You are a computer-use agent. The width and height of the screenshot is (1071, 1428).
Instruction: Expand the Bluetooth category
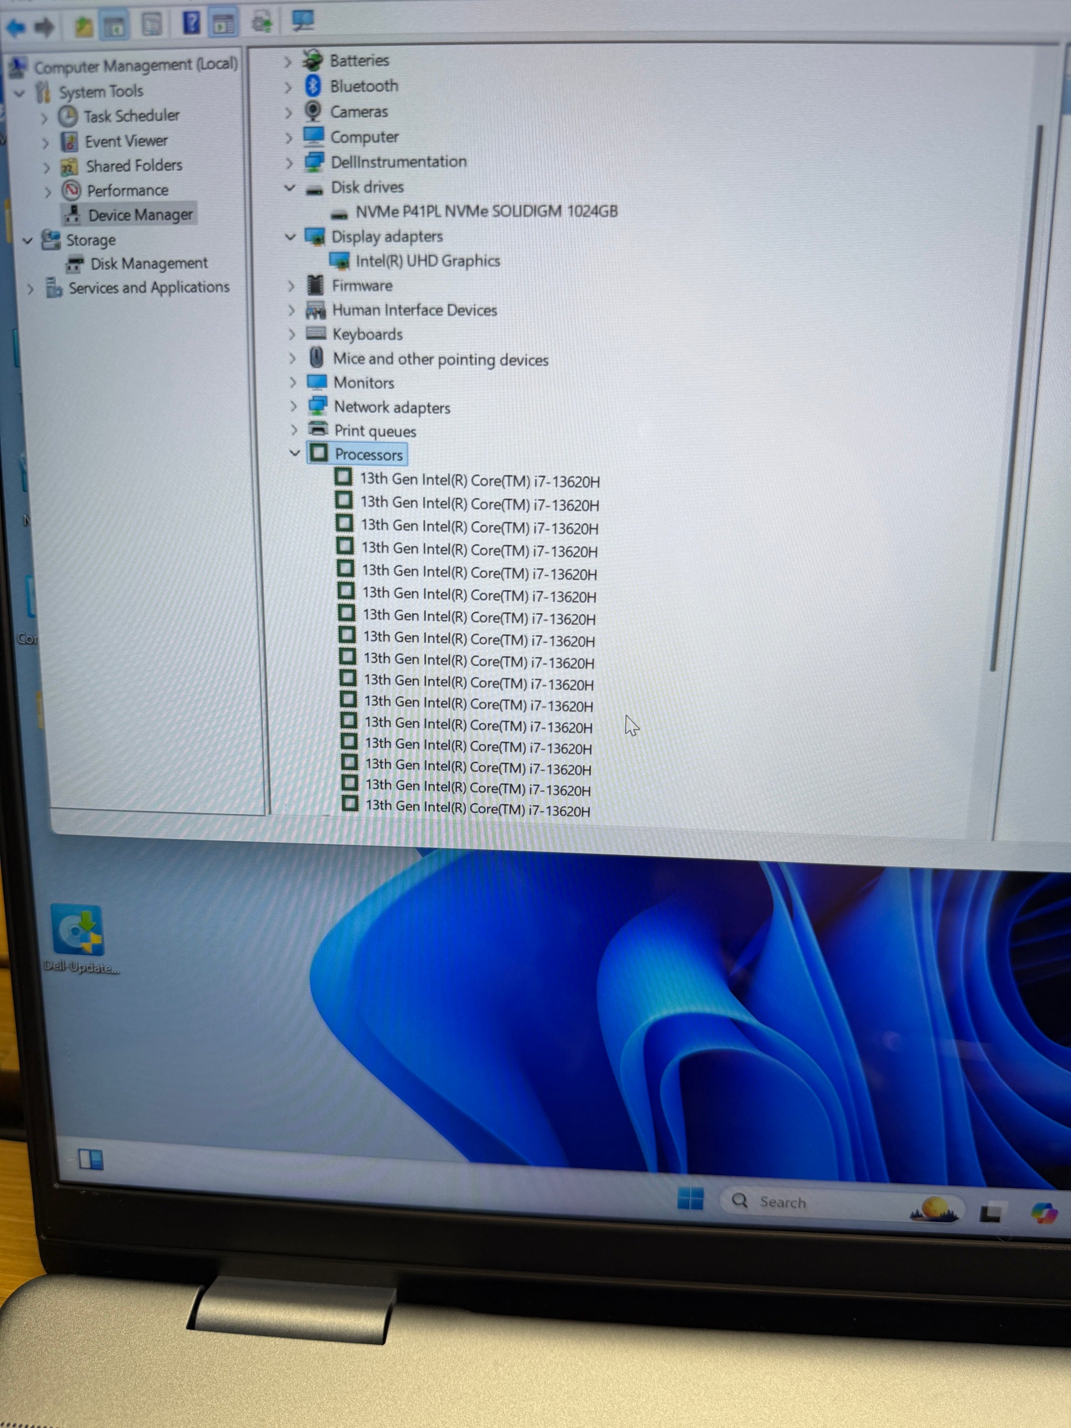coord(288,87)
